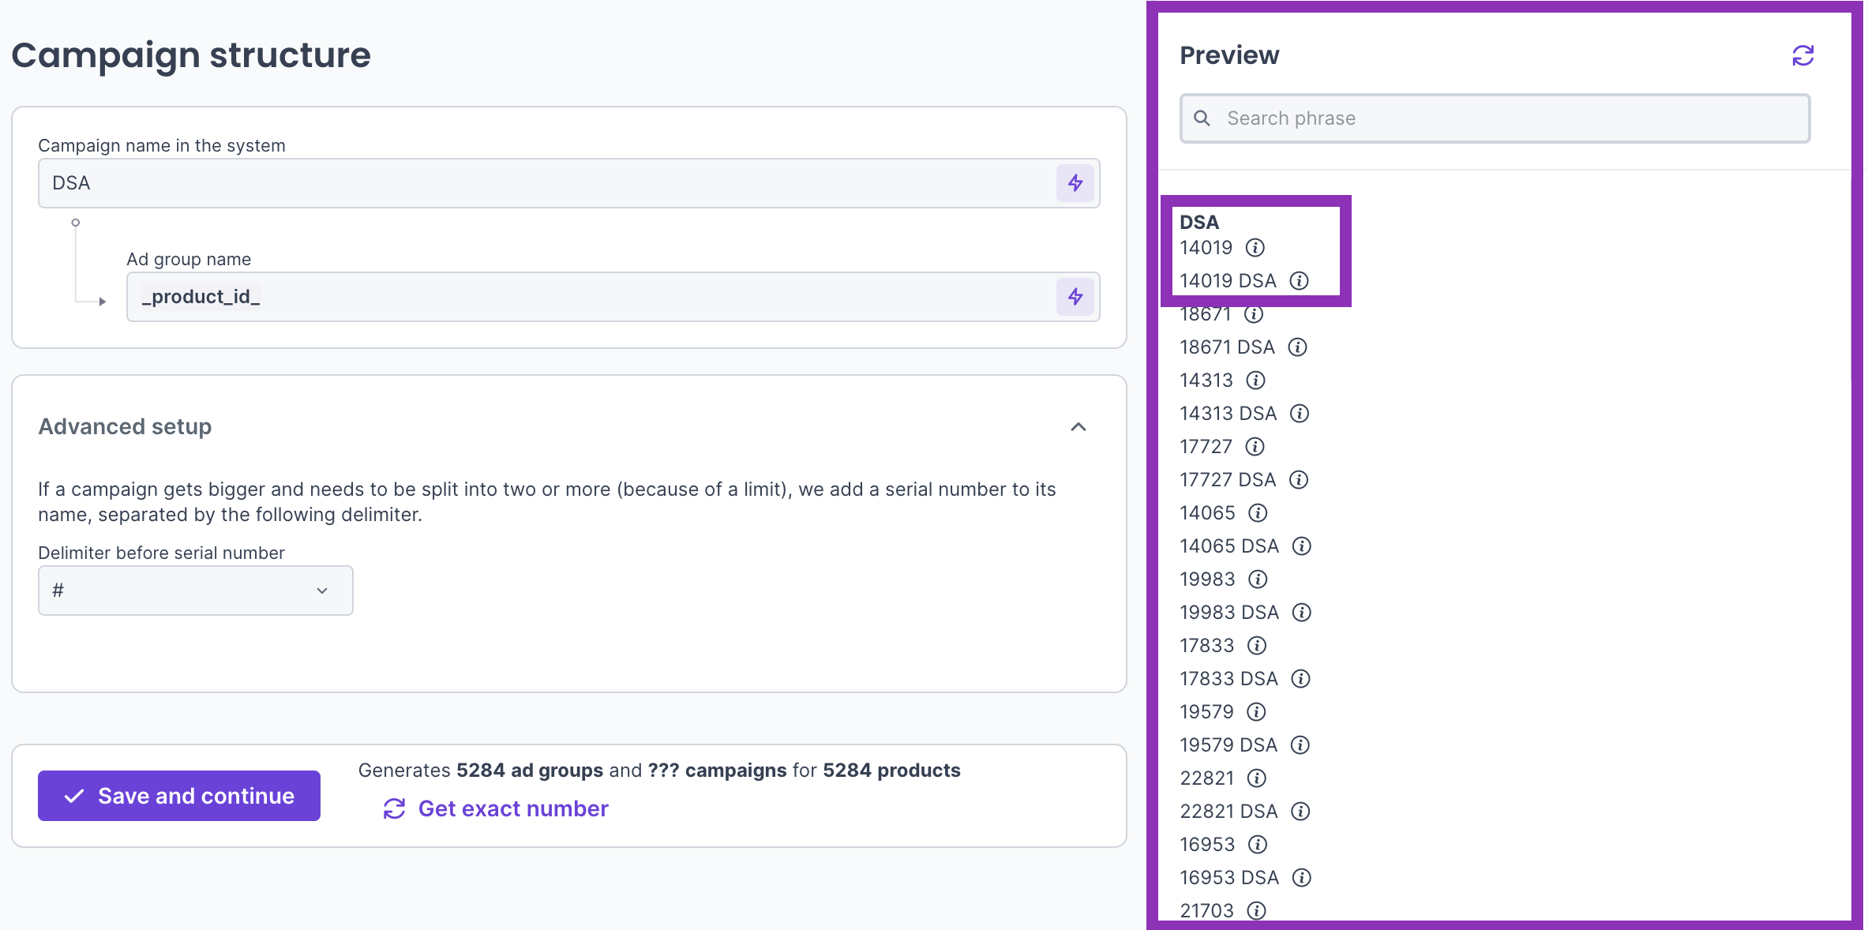
Task: Select DSA campaign heading in preview
Action: coord(1198,223)
